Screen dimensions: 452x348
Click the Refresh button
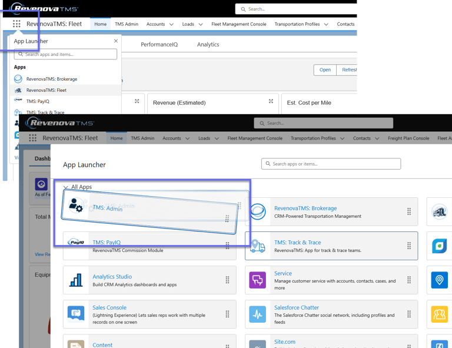tap(347, 69)
